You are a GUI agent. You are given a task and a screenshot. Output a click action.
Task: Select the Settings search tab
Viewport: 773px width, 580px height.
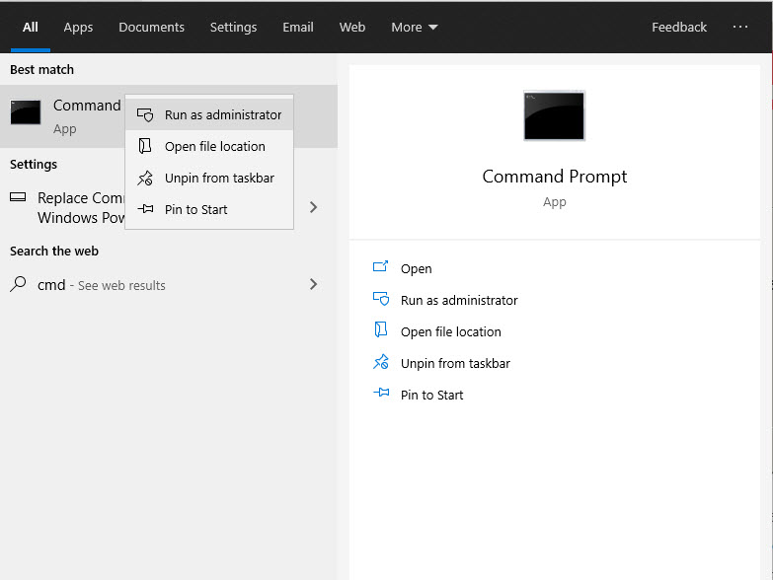[x=233, y=28]
